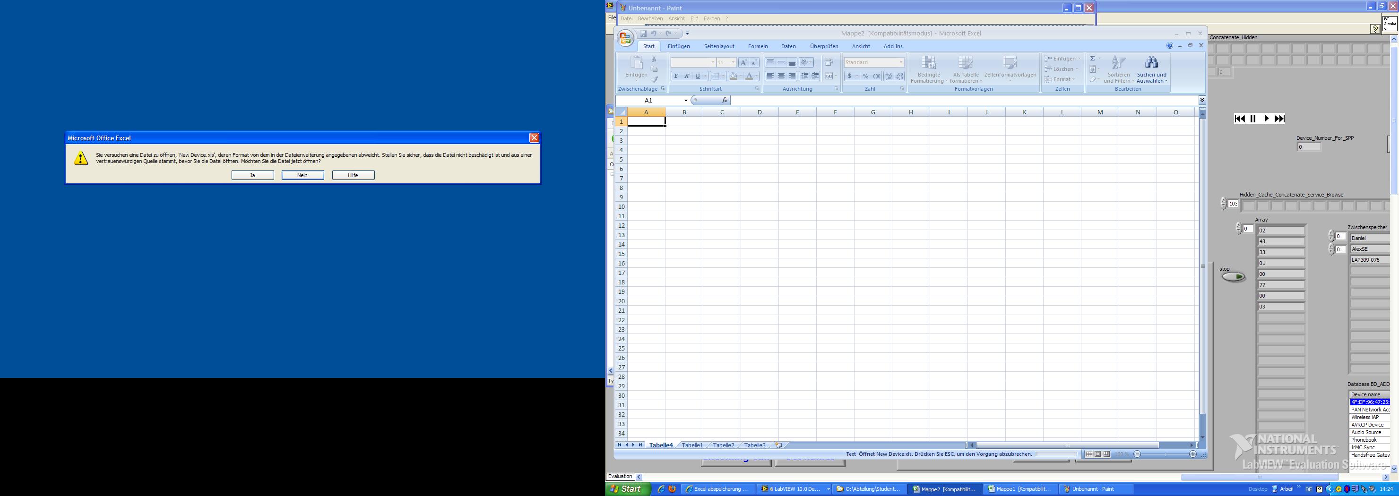Image resolution: width=1399 pixels, height=496 pixels.
Task: Click Bedingte Formatierung icon
Action: point(929,63)
